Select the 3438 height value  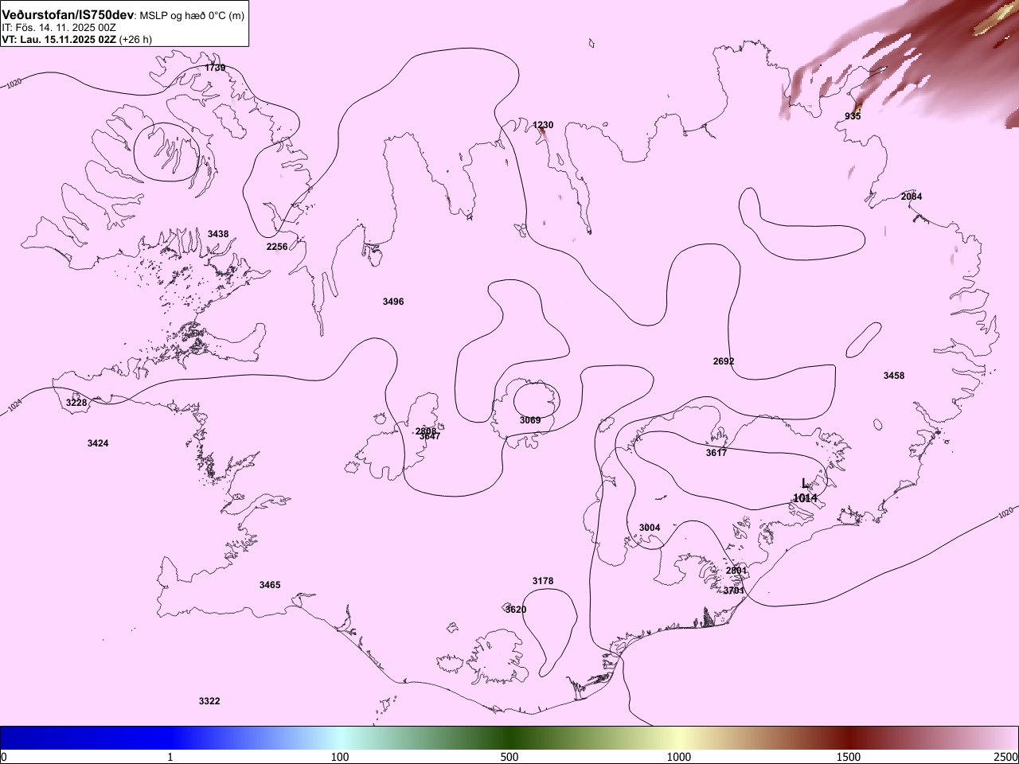point(218,235)
